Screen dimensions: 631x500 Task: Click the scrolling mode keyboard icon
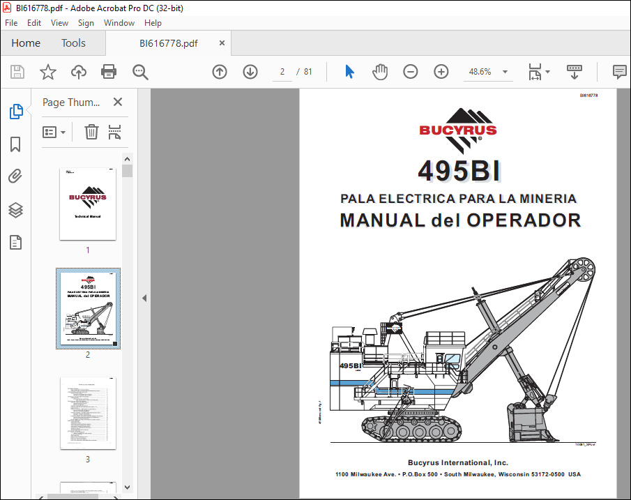coord(575,72)
